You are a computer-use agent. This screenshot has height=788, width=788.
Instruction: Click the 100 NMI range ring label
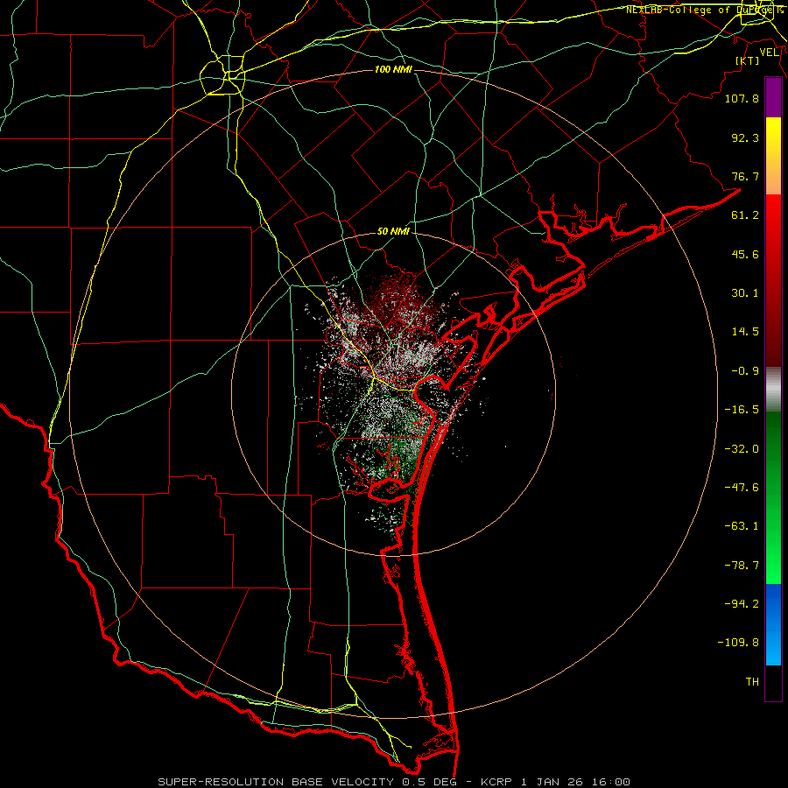click(393, 69)
